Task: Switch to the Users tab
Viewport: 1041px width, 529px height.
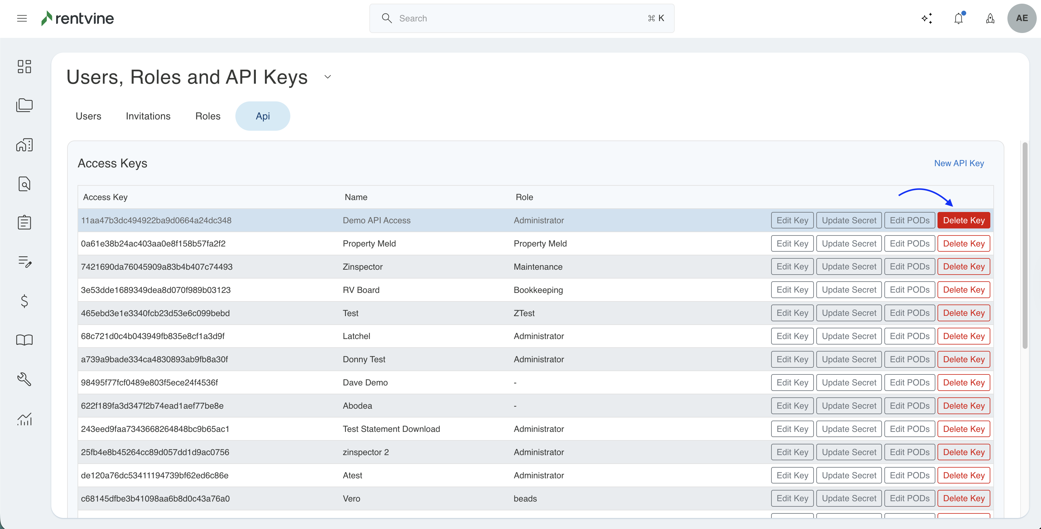Action: coord(89,116)
